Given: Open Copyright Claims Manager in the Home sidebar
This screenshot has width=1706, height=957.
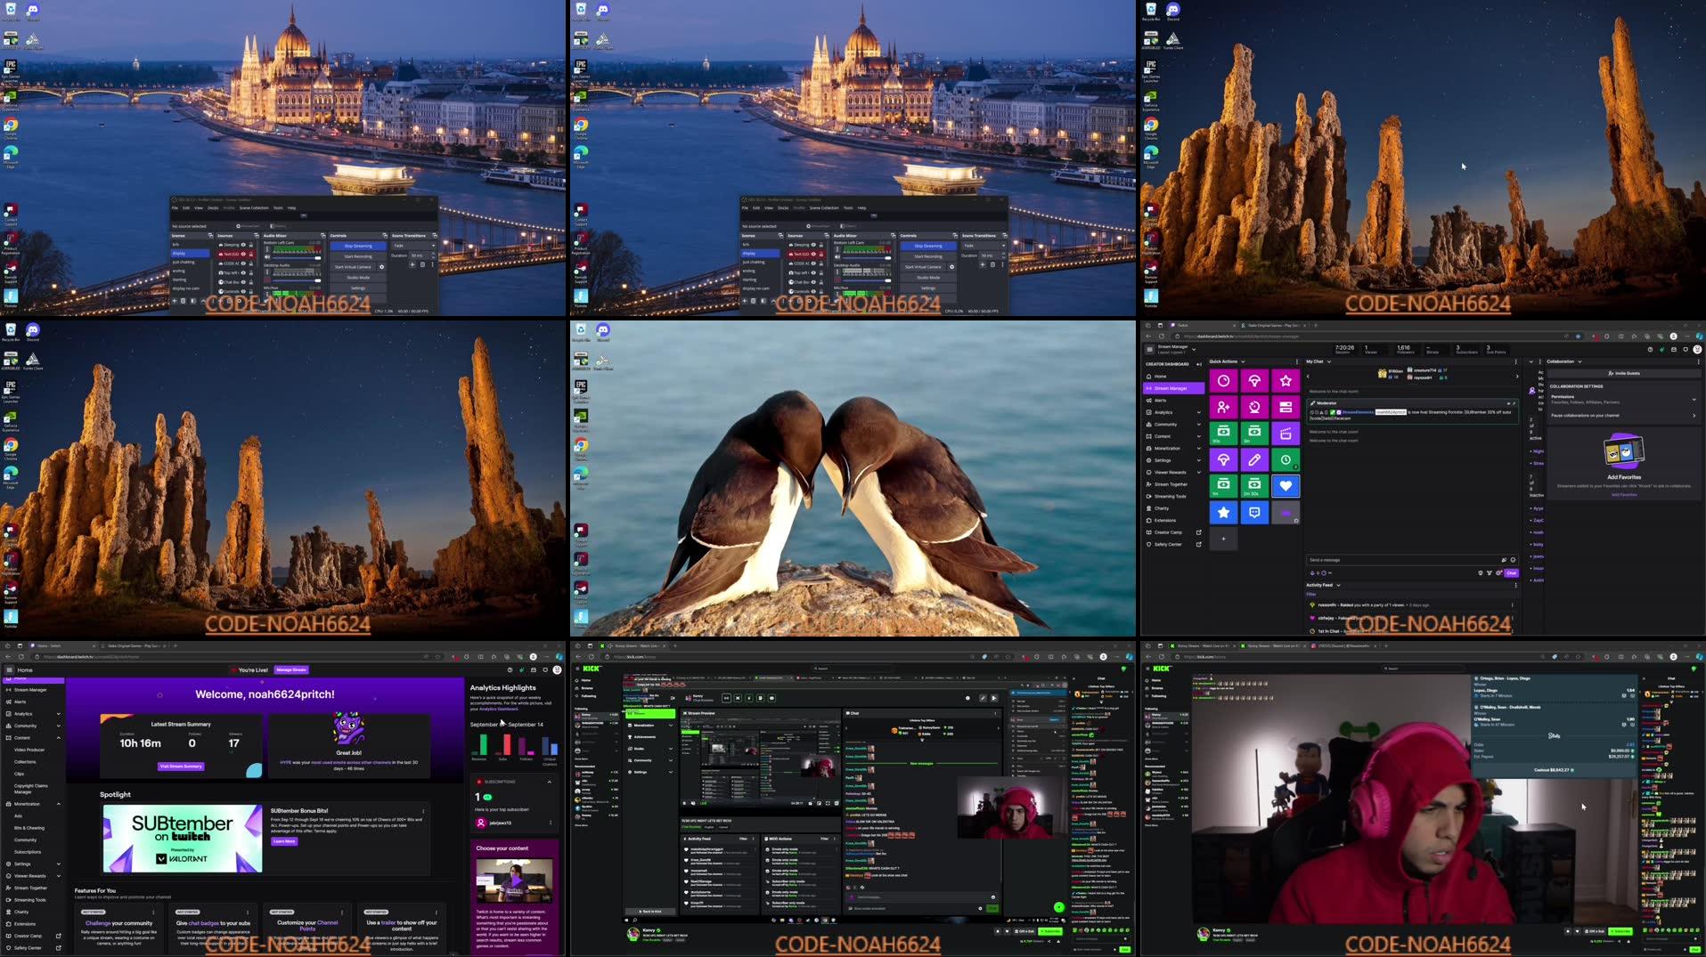Looking at the screenshot, I should click(31, 789).
